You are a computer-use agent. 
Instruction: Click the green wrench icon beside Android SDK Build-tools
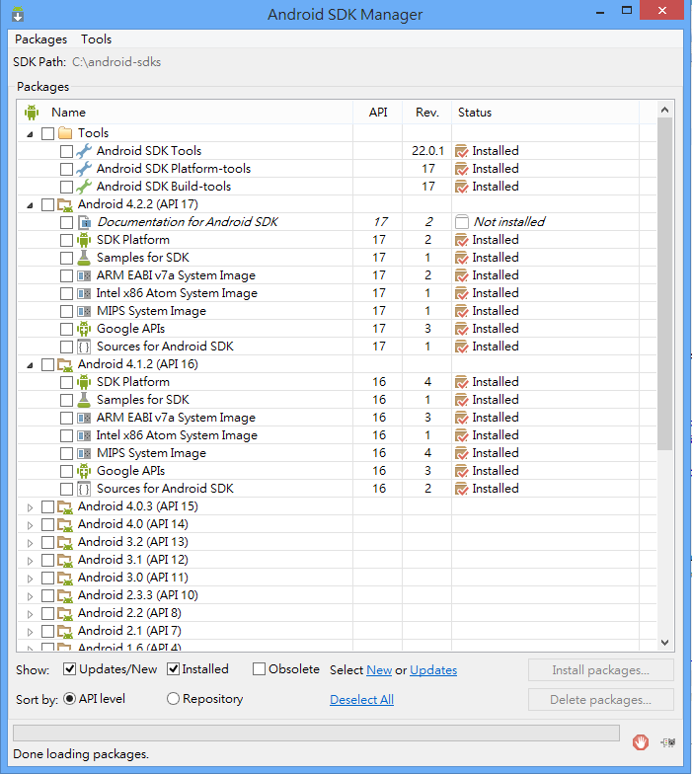coord(84,187)
